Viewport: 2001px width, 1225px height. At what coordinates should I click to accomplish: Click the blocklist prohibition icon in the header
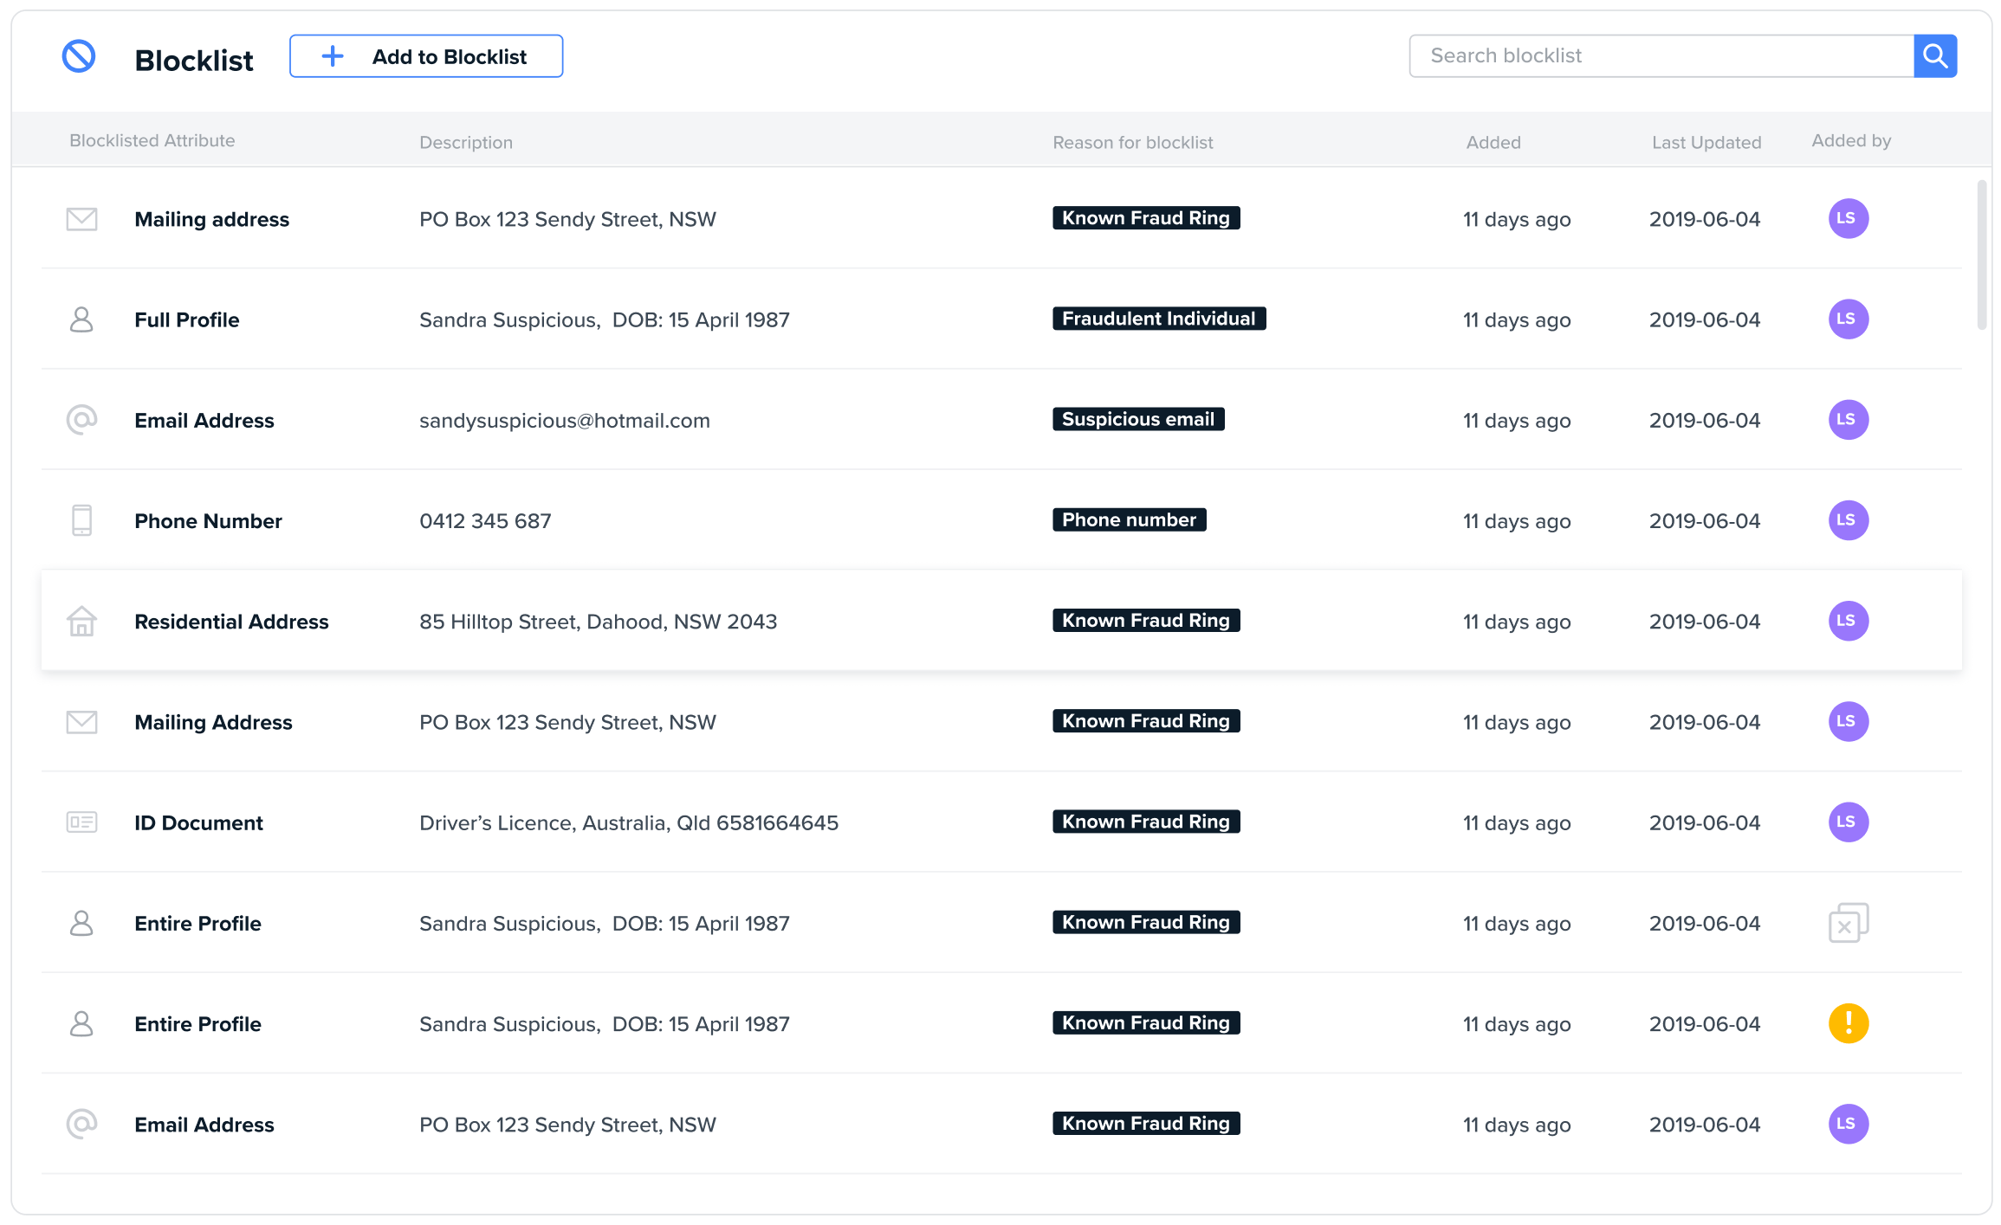pos(79,58)
